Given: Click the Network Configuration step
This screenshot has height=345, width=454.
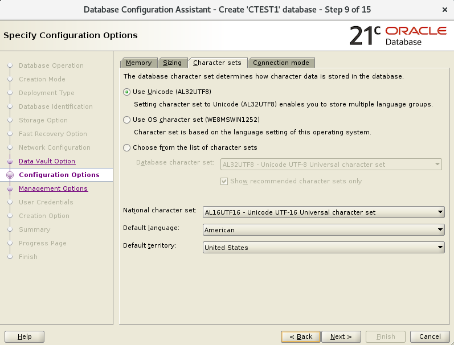Looking at the screenshot, I should 55,147.
